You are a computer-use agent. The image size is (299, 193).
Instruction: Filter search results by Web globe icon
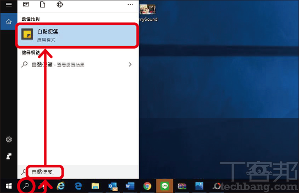coord(60,4)
